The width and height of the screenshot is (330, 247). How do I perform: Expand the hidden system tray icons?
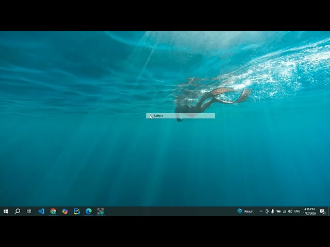pyautogui.click(x=261, y=211)
